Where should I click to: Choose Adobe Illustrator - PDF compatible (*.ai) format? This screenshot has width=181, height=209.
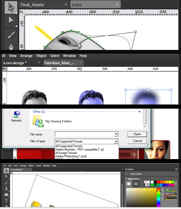pyautogui.click(x=79, y=150)
